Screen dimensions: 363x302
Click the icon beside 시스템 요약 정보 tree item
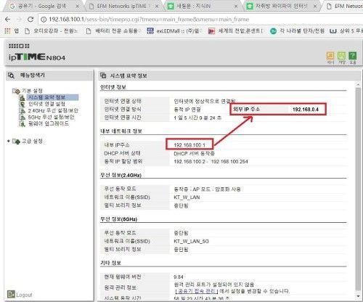(x=23, y=97)
